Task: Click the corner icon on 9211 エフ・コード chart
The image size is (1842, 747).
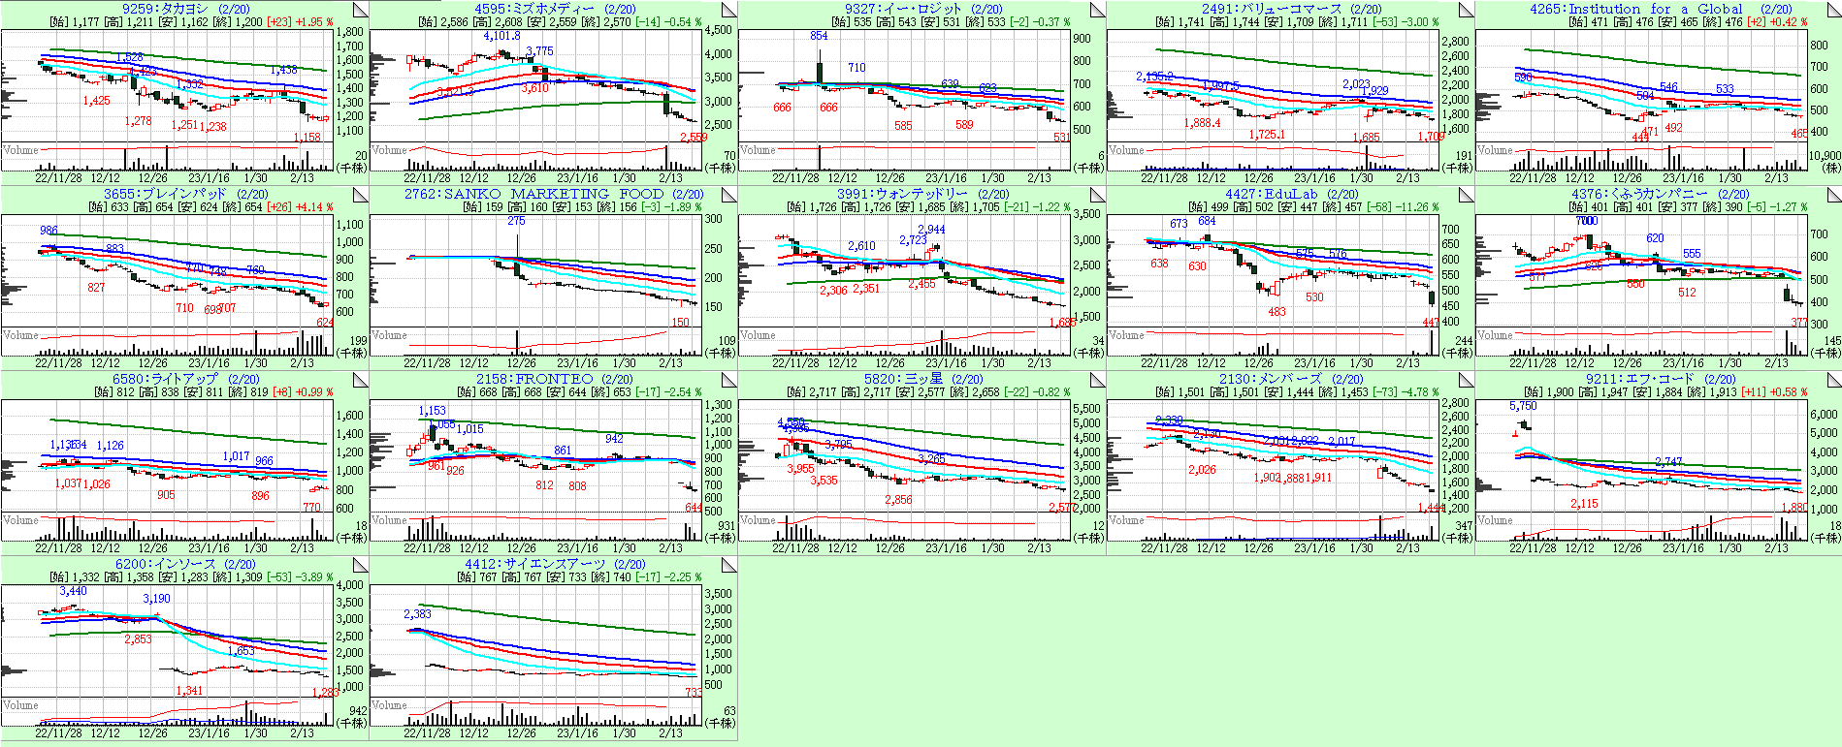Action: click(1834, 380)
